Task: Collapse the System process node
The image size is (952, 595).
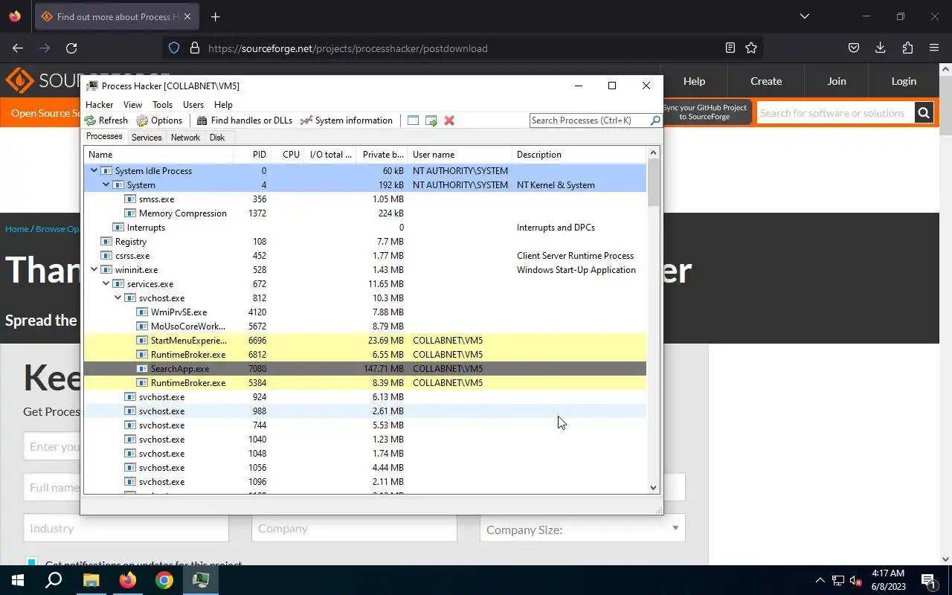Action: [106, 185]
